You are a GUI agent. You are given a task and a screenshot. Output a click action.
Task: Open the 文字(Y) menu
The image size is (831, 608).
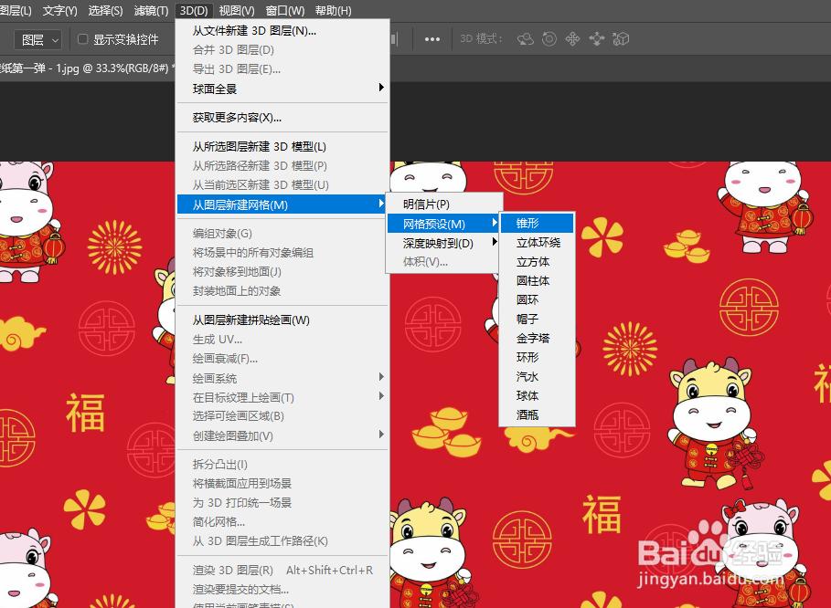coord(60,11)
